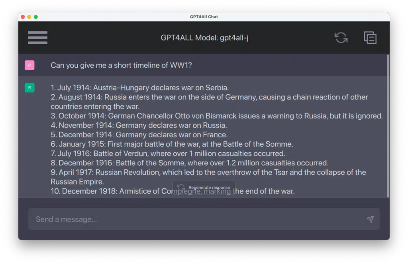Close the GPT4All Chat window
This screenshot has width=408, height=264.
(23, 17)
